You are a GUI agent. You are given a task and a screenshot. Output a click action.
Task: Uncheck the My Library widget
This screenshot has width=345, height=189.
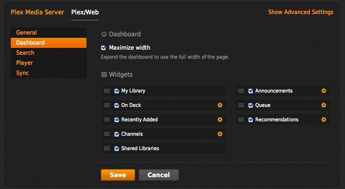(x=117, y=91)
